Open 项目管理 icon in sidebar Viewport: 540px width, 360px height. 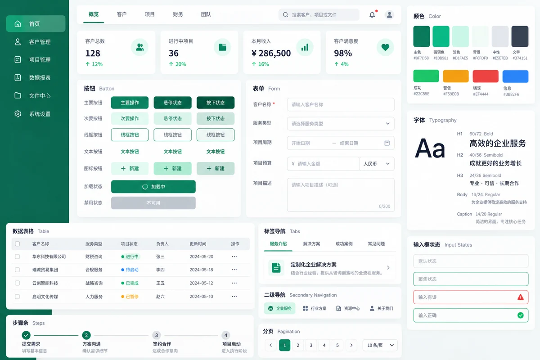point(18,59)
